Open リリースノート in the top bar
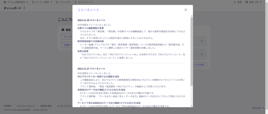The width and height of the screenshot is (268, 114). click(x=84, y=2)
